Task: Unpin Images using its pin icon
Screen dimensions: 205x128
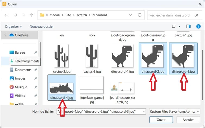Action: coord(36,78)
